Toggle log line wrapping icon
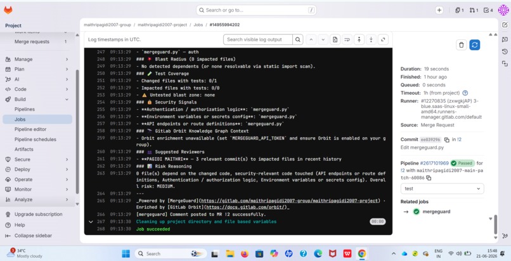The height and width of the screenshot is (261, 511). [x=347, y=39]
